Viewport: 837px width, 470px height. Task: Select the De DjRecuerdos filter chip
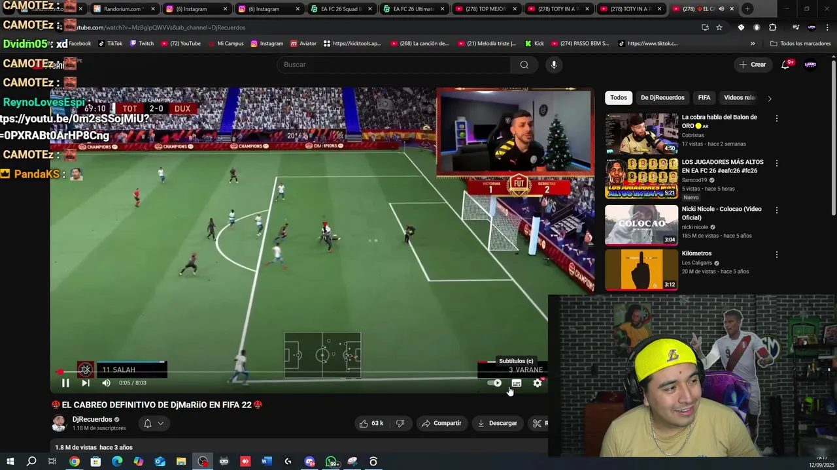coord(662,98)
